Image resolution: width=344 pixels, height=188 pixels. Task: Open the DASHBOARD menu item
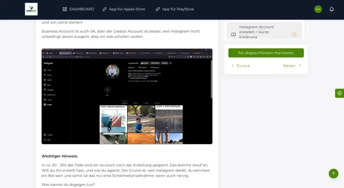(x=82, y=9)
